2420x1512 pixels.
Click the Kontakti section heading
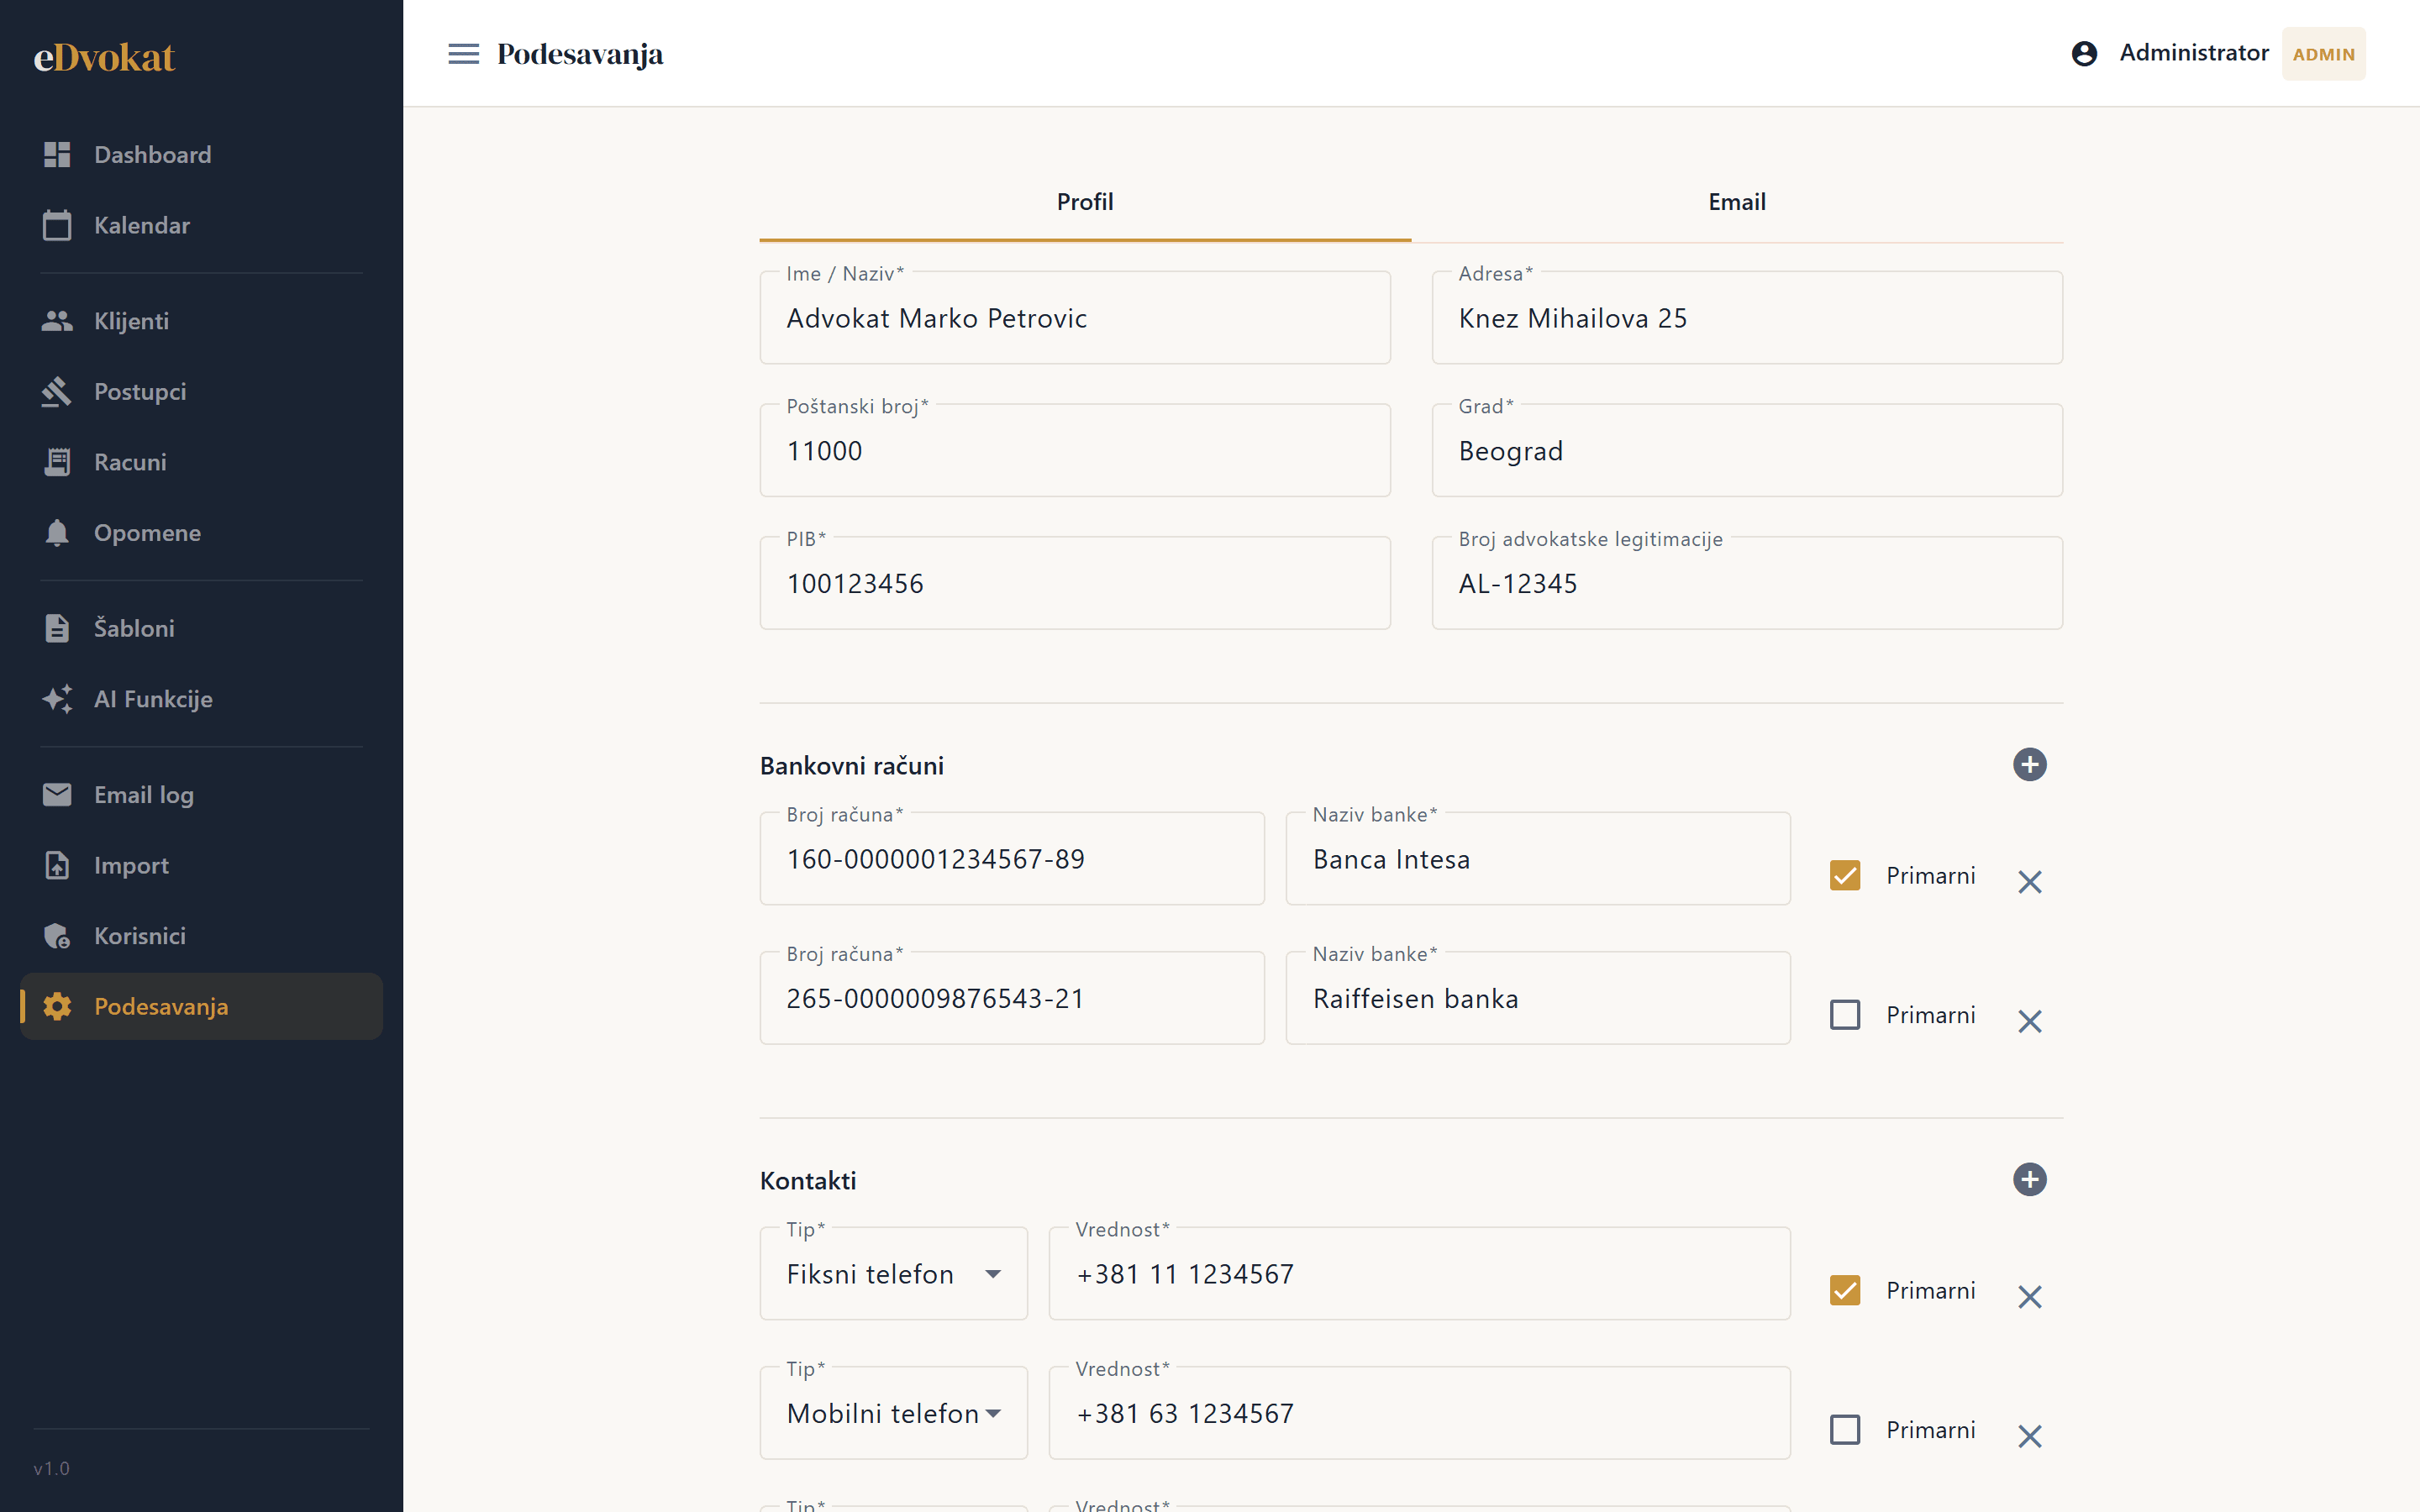coord(808,1181)
